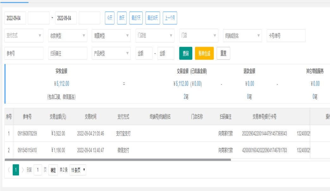Open the 清算类型 dropdown
The height and width of the screenshot is (191, 330).
(111, 36)
